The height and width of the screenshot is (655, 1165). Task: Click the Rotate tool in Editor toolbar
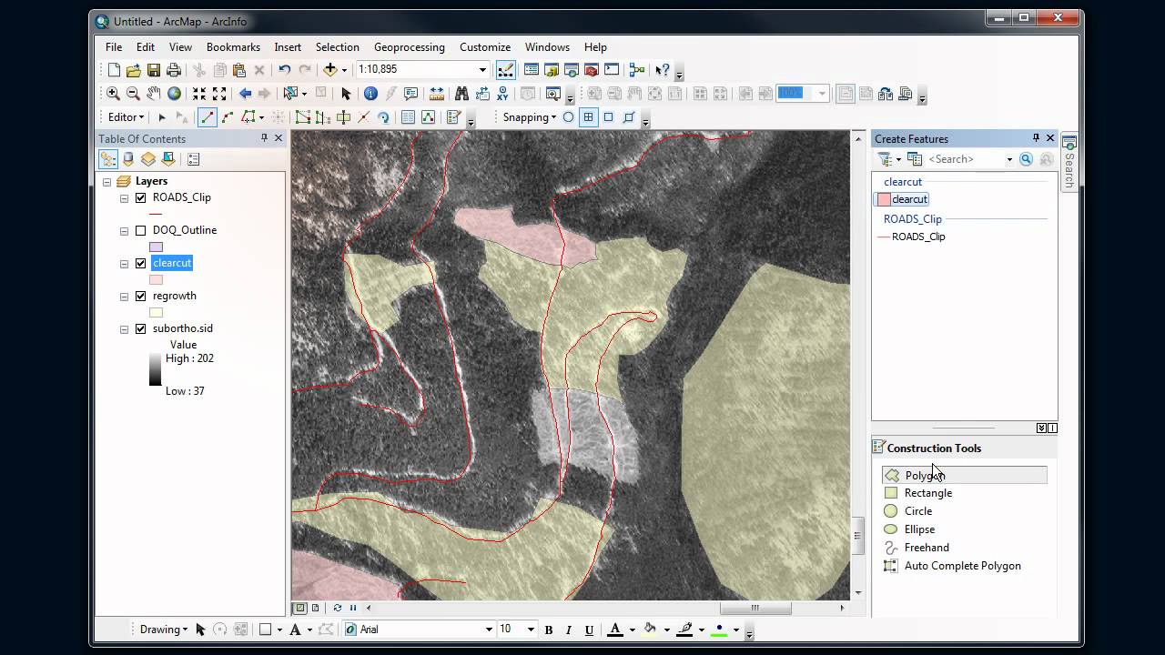(383, 117)
